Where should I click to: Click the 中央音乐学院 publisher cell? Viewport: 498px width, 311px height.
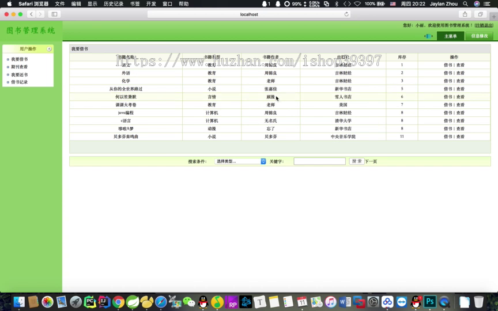pos(343,136)
